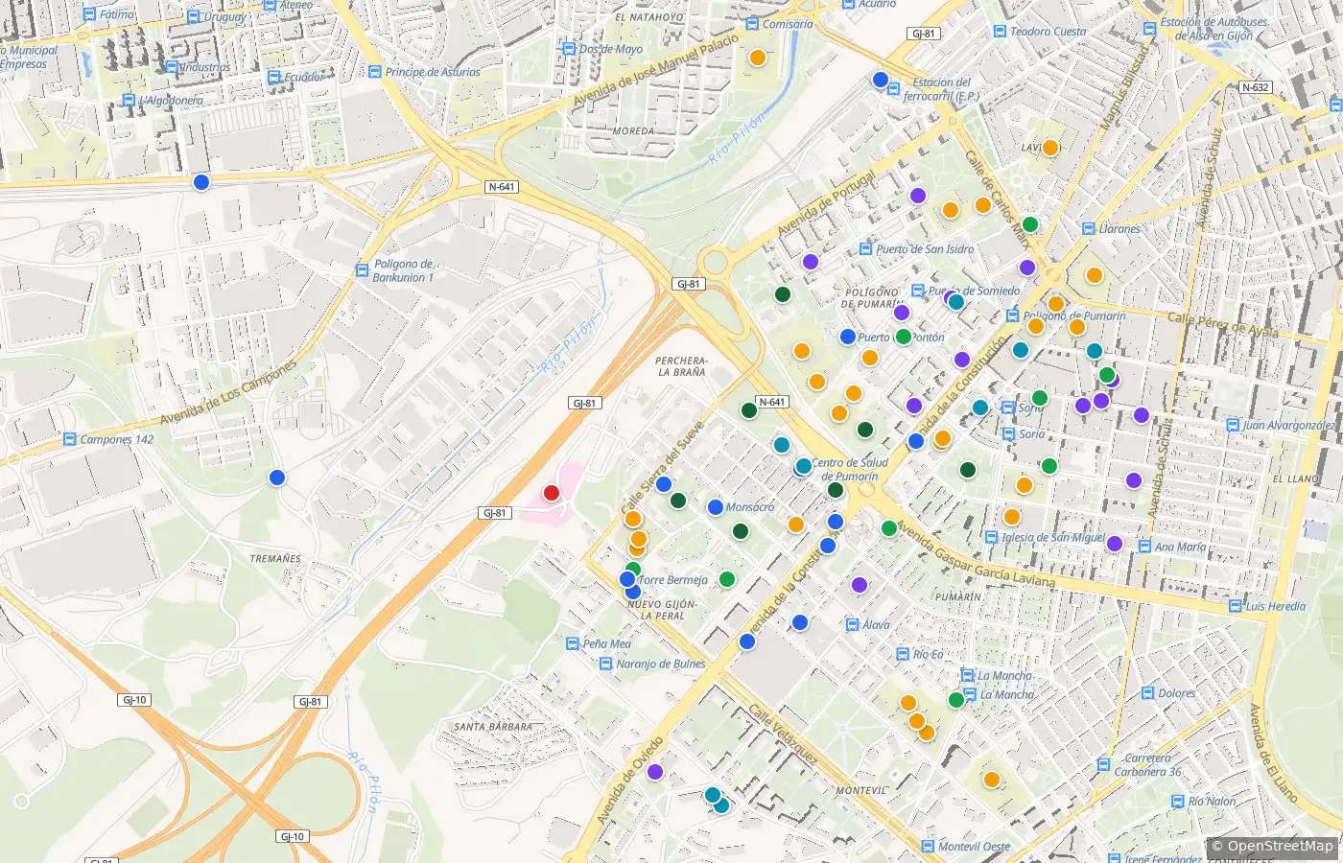
Task: Select the Montevil Oeste bus stop icon
Action: click(x=928, y=847)
